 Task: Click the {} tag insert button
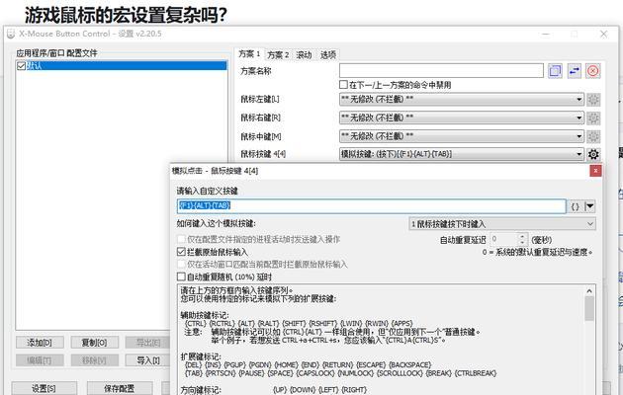576,206
